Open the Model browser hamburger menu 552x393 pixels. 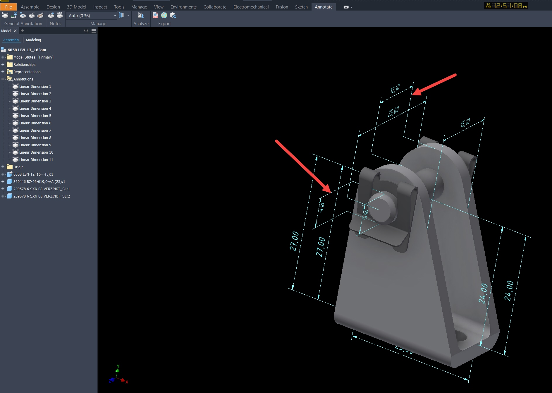[x=94, y=31]
